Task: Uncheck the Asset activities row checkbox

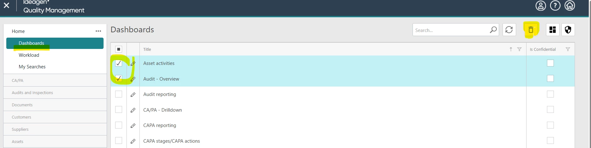Action: pyautogui.click(x=119, y=63)
